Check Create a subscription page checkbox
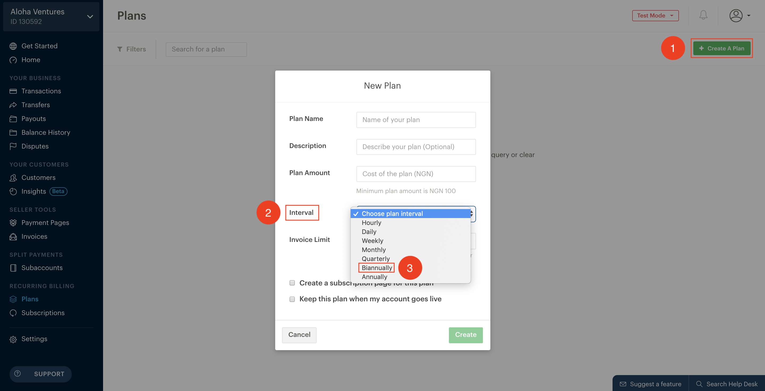Screen dimensions: 765x391 pyautogui.click(x=292, y=283)
